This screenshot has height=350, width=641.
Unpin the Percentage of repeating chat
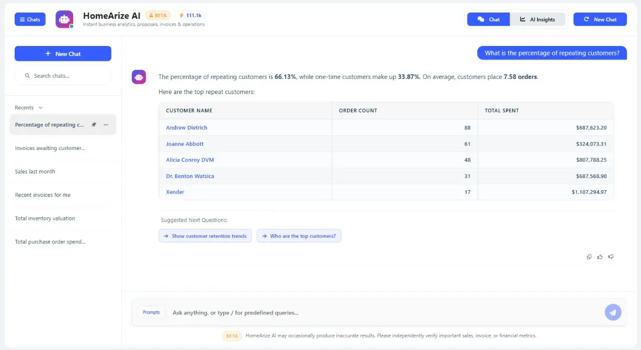tap(94, 125)
